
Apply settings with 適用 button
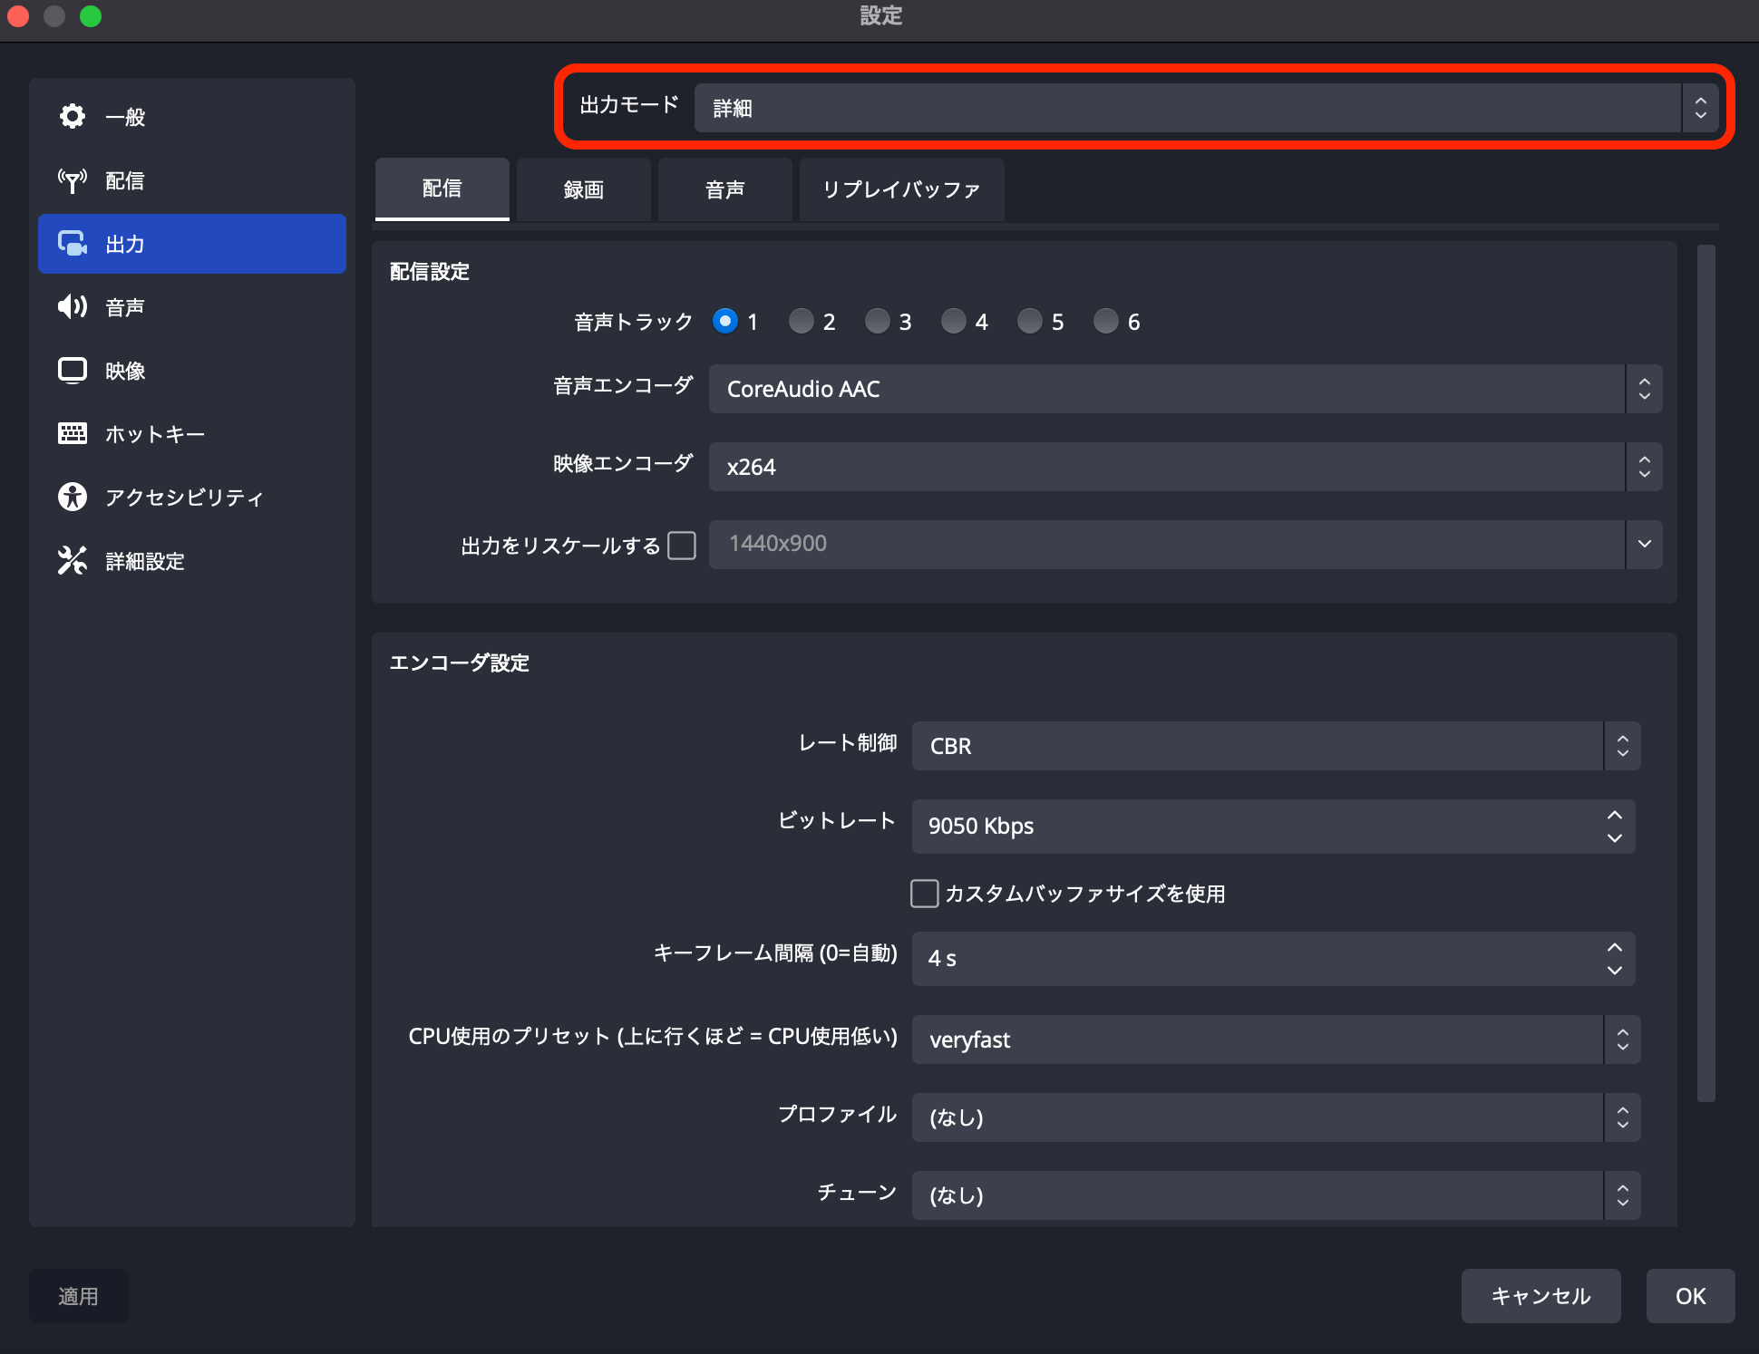pos(78,1296)
